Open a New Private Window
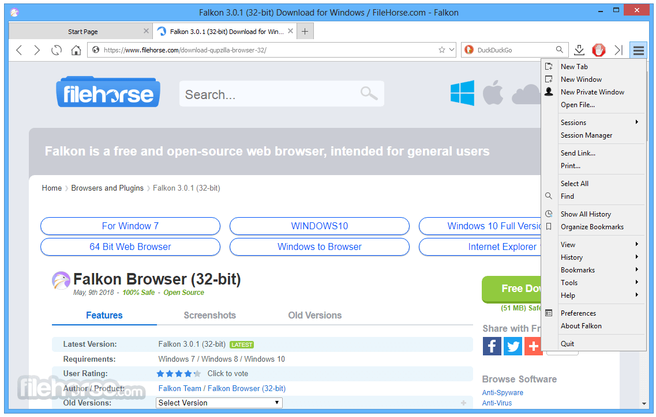The image size is (656, 417). point(594,92)
